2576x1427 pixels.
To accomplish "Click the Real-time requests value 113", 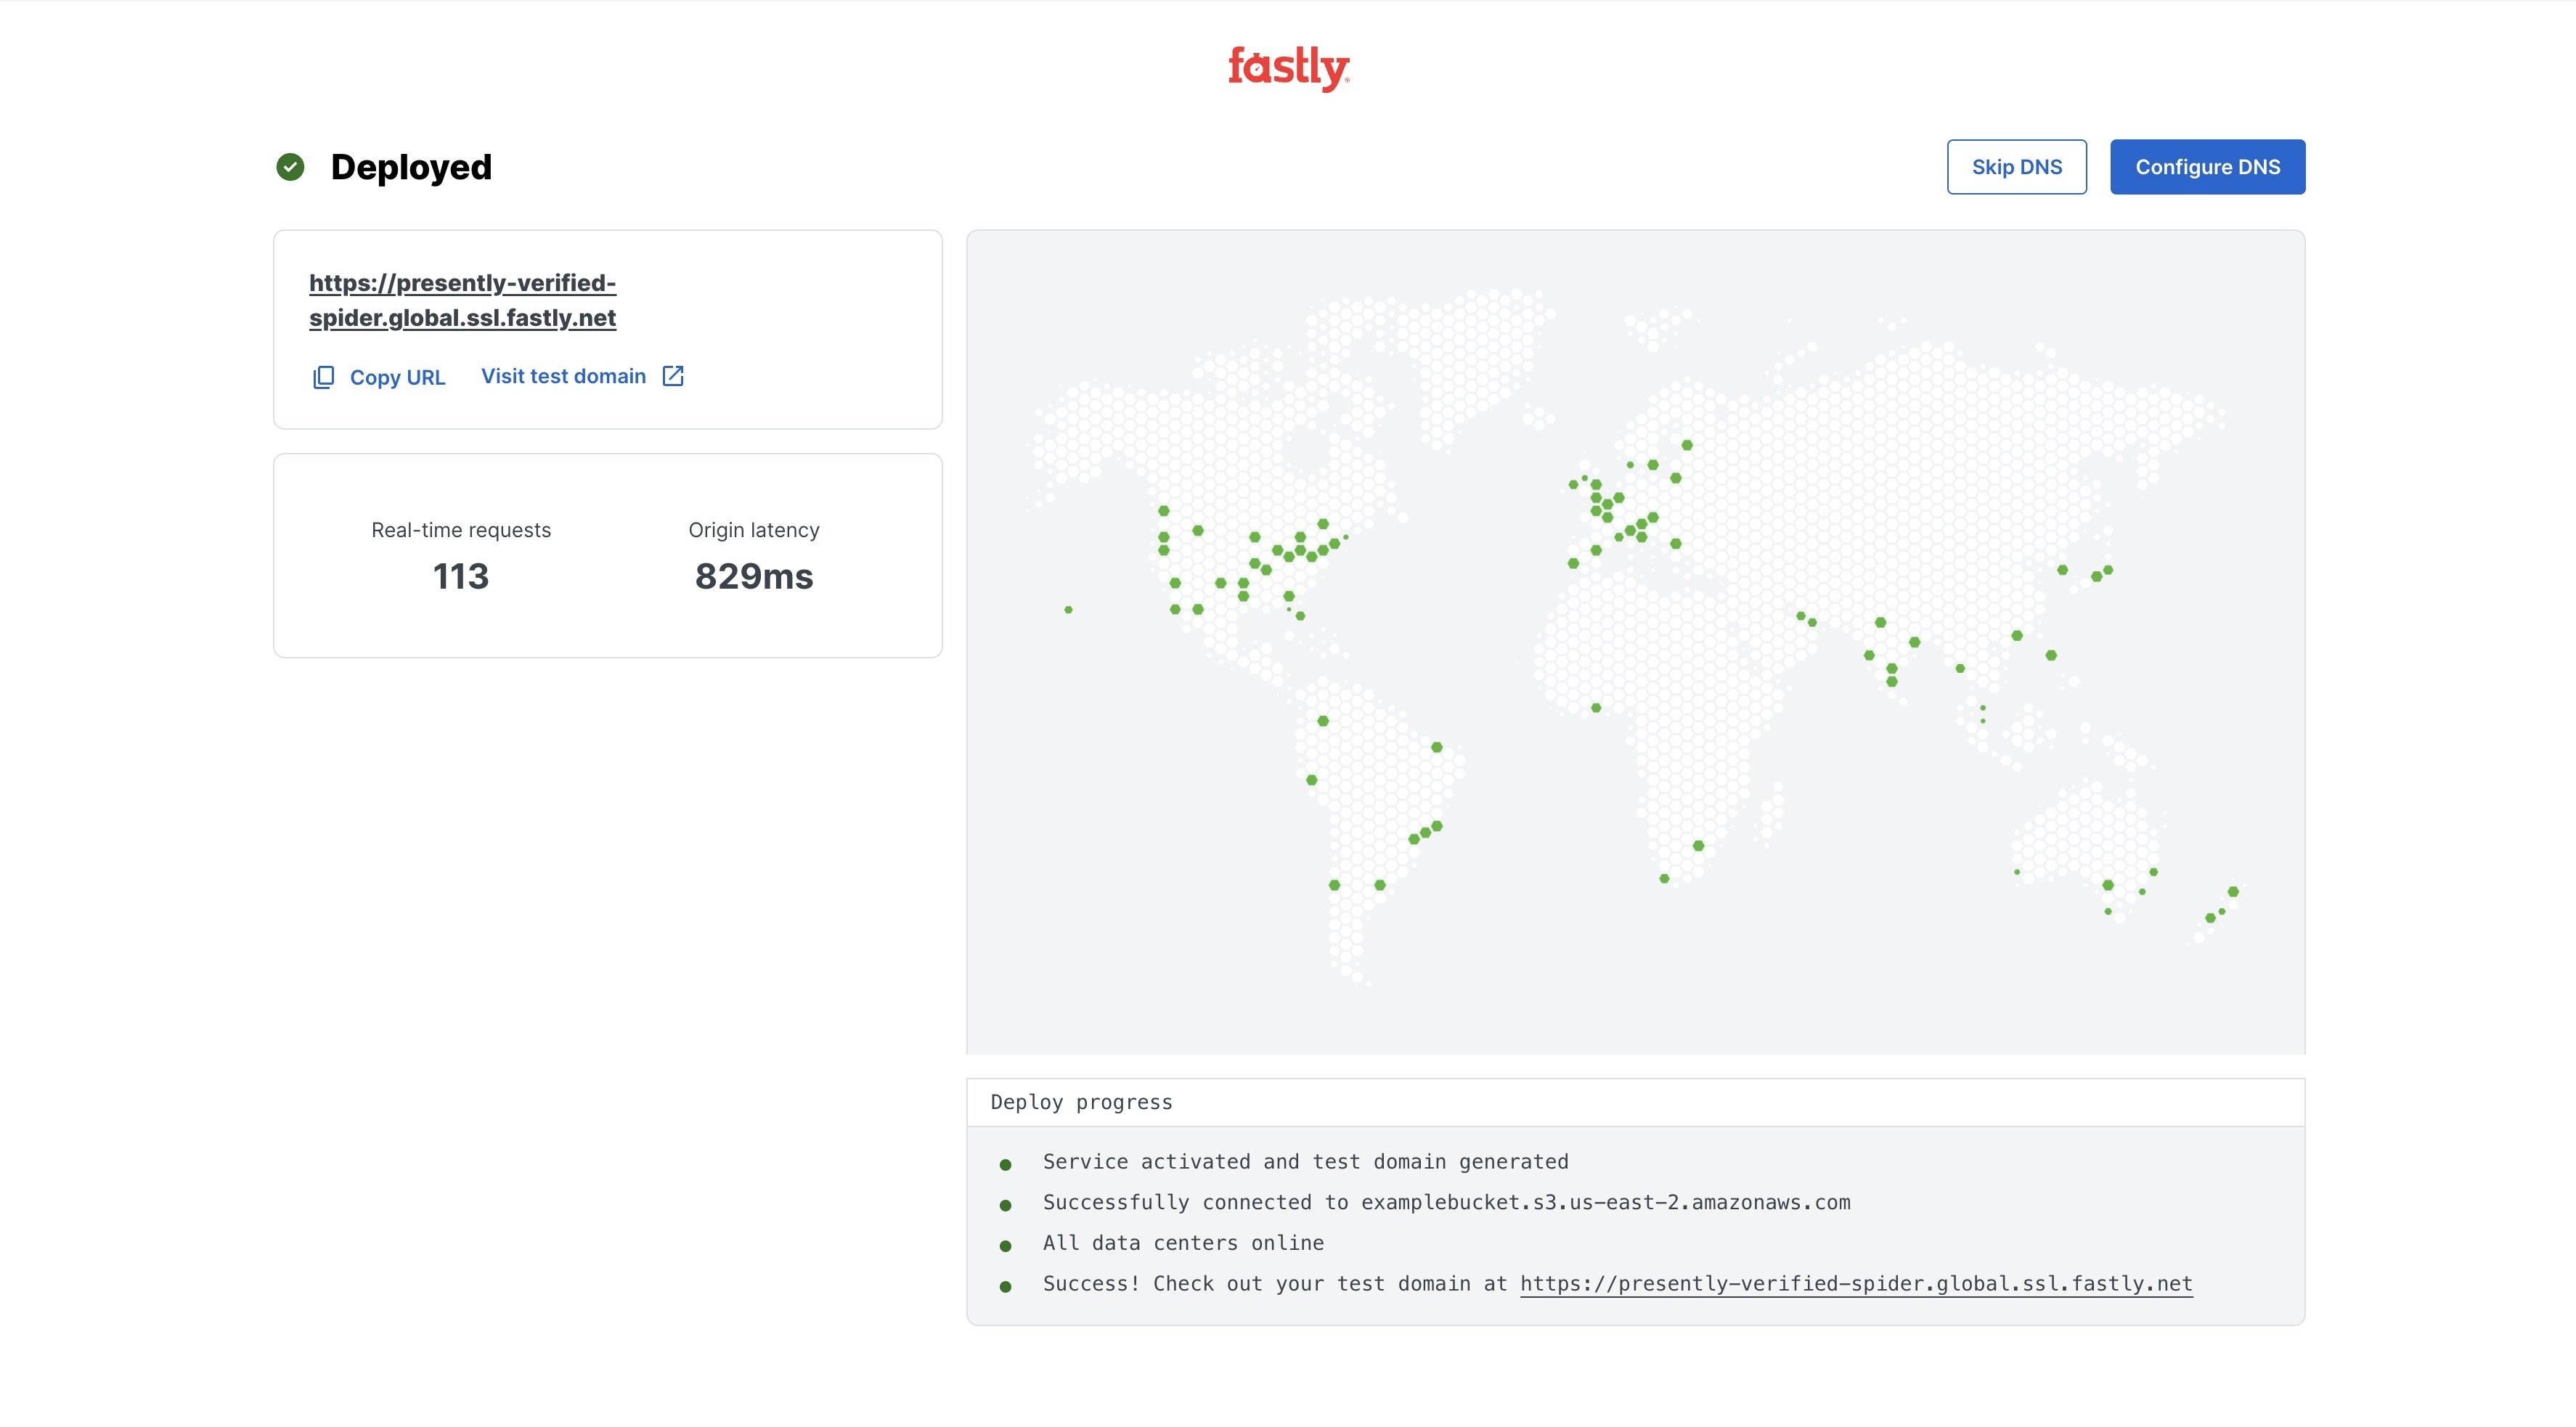I will click(461, 576).
